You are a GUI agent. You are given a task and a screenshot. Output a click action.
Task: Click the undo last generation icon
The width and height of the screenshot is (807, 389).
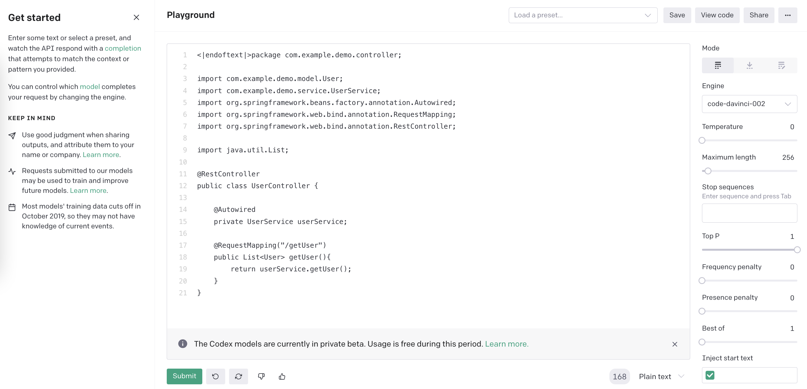[215, 376]
